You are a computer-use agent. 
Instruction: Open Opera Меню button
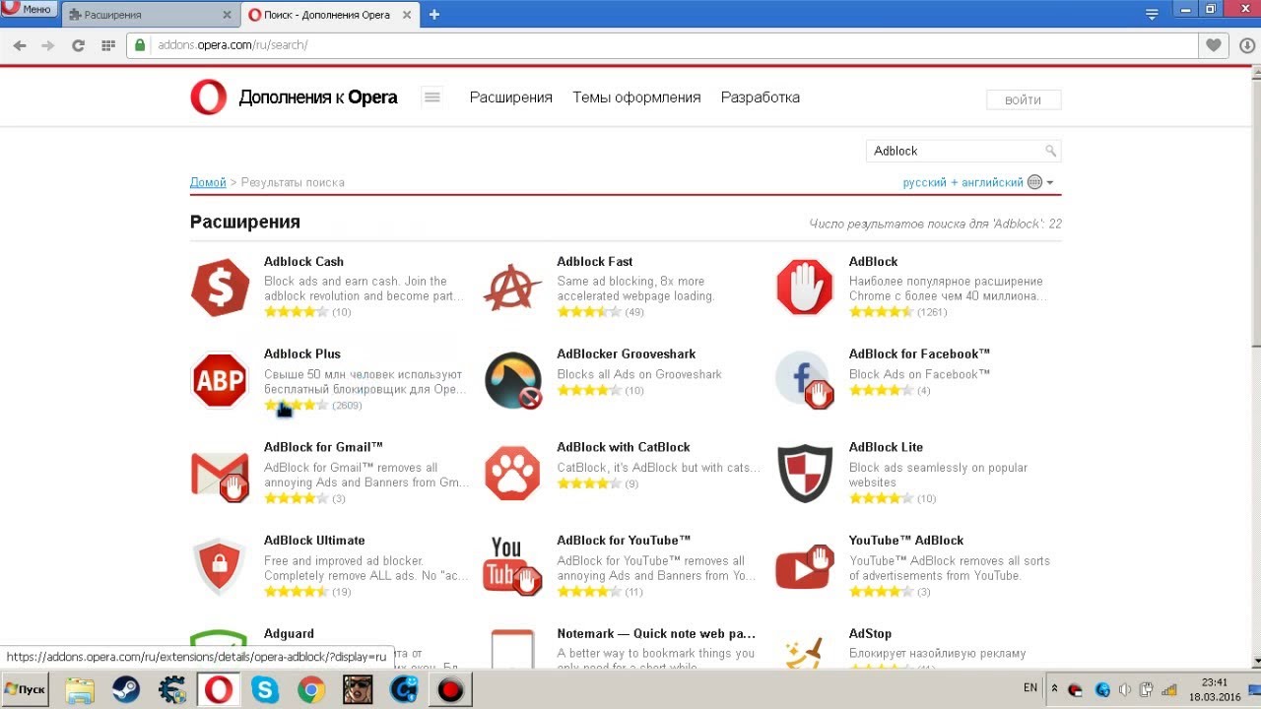point(29,9)
